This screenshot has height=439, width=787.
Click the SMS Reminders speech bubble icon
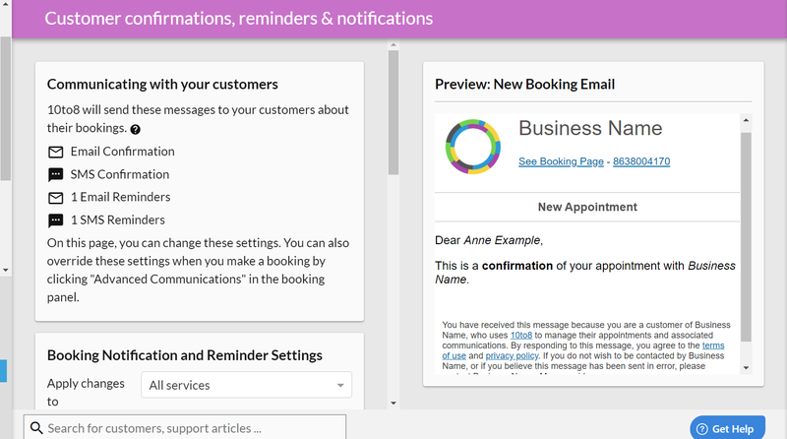click(56, 220)
